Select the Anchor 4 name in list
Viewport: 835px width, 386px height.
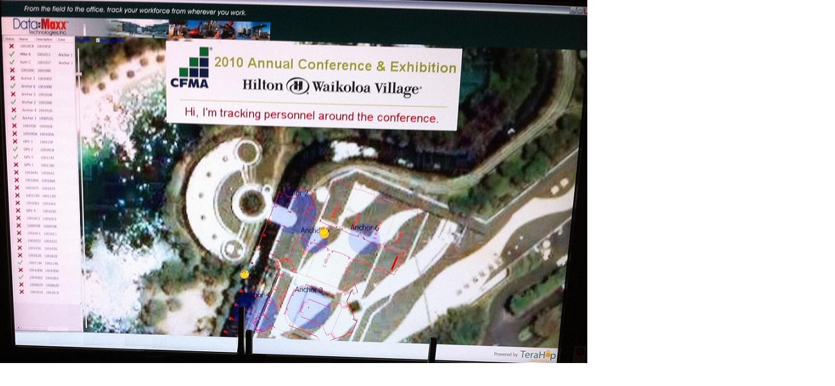[29, 110]
